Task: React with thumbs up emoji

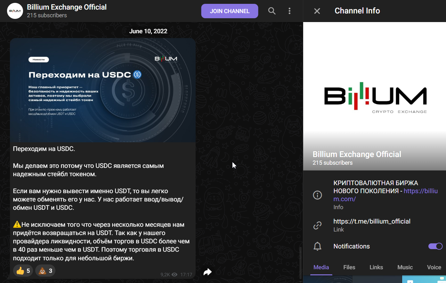Action: [x=23, y=271]
